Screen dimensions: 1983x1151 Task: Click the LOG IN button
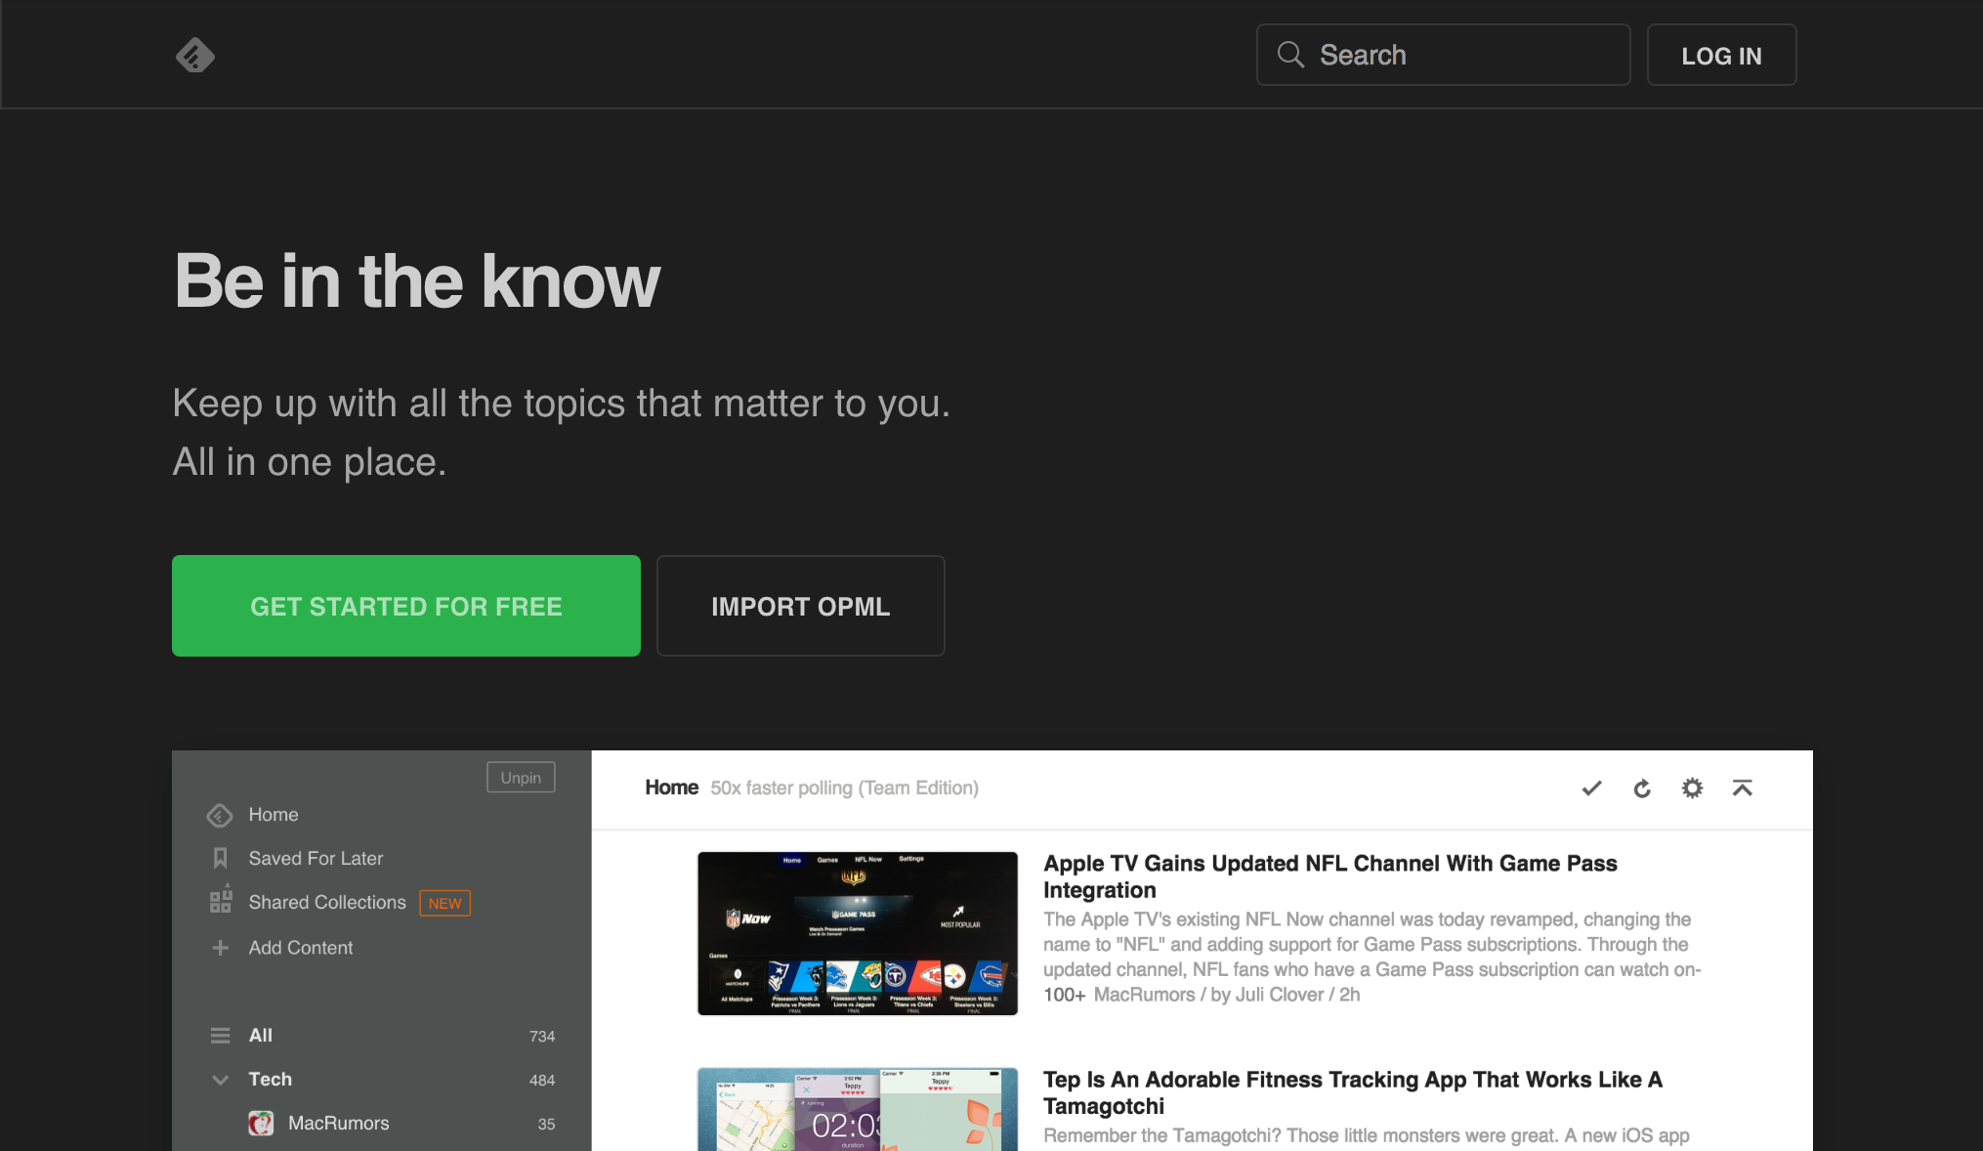pyautogui.click(x=1721, y=56)
